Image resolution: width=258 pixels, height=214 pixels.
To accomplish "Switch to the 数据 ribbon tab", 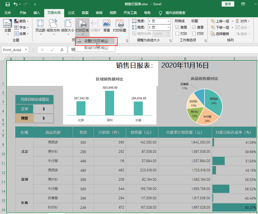I will point(85,13).
